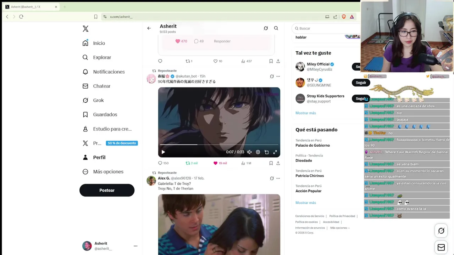Screen dimensions: 454x255
Task: Click Grok icon in profile header
Action: pos(266,28)
